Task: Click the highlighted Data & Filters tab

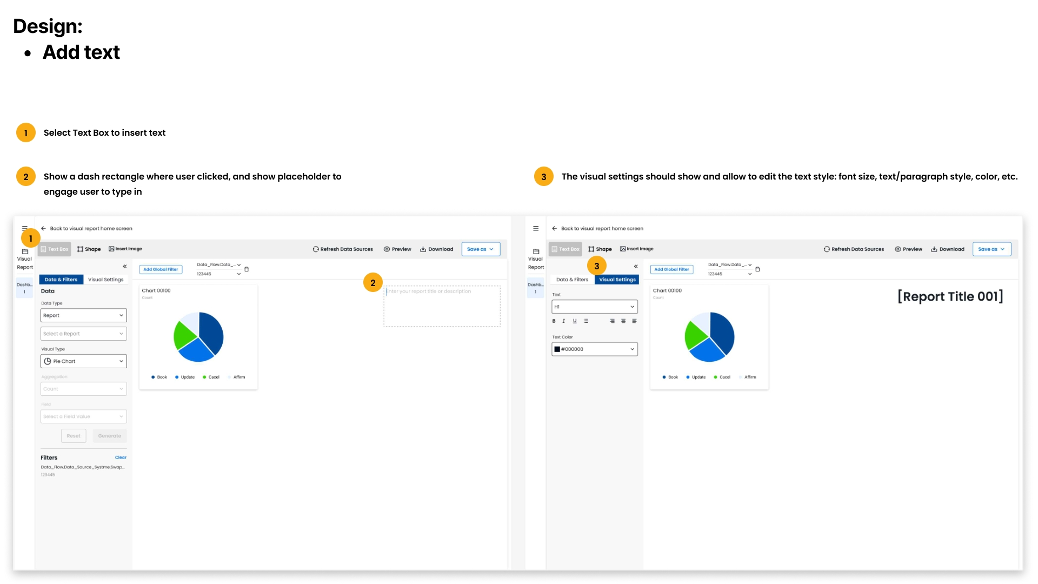Action: tap(61, 280)
